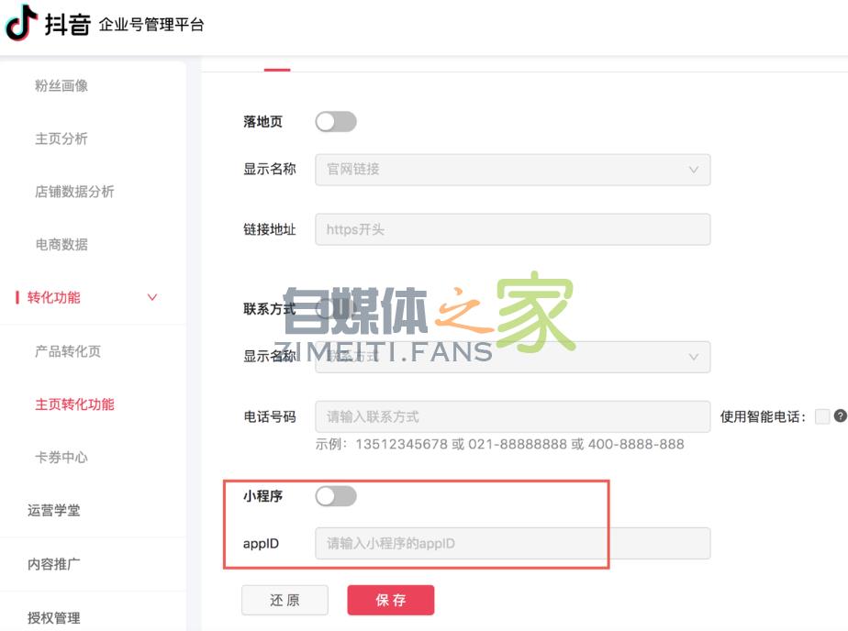This screenshot has width=848, height=631.
Task: Collapse the 转化功能 sidebar section
Action: 151,297
